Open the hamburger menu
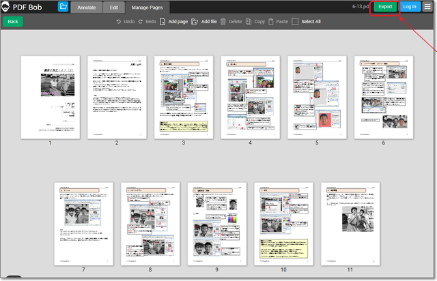The height and width of the screenshot is (281, 437). (x=427, y=7)
